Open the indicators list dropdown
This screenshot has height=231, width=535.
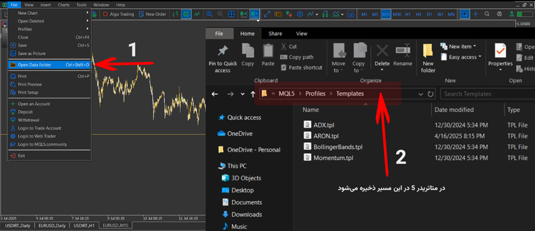coord(313,14)
